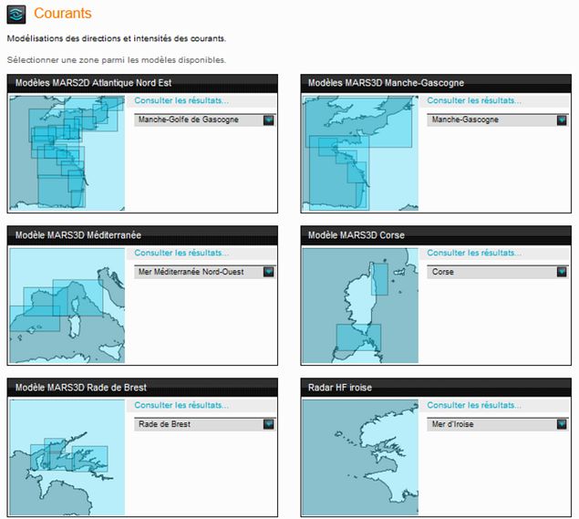Image resolution: width=579 pixels, height=519 pixels.
Task: Click arrow button of Manche-Gascogne selector
Action: (x=562, y=120)
